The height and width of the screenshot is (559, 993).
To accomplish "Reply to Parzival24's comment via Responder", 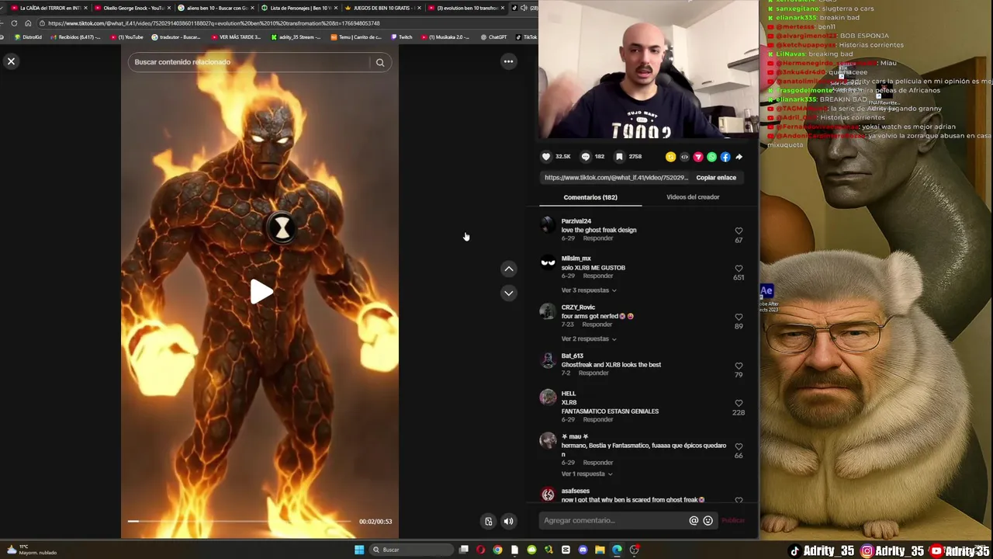I will point(598,238).
